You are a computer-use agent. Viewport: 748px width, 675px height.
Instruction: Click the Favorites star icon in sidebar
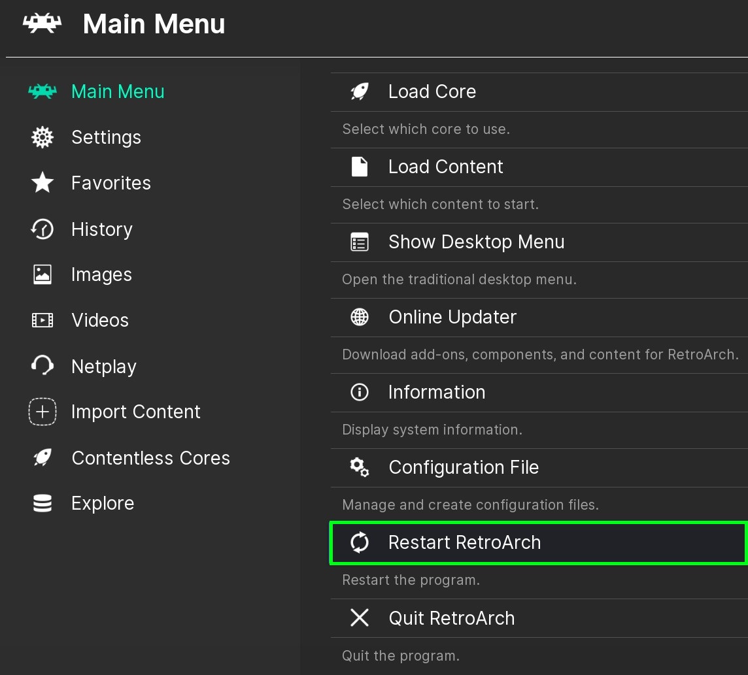tap(42, 183)
